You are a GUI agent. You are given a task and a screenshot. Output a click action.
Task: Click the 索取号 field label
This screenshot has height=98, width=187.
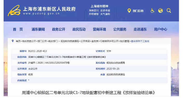[x=23, y=51]
